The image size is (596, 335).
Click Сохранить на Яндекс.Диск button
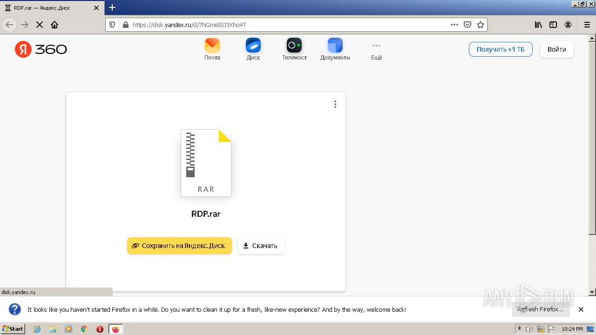[x=179, y=246]
